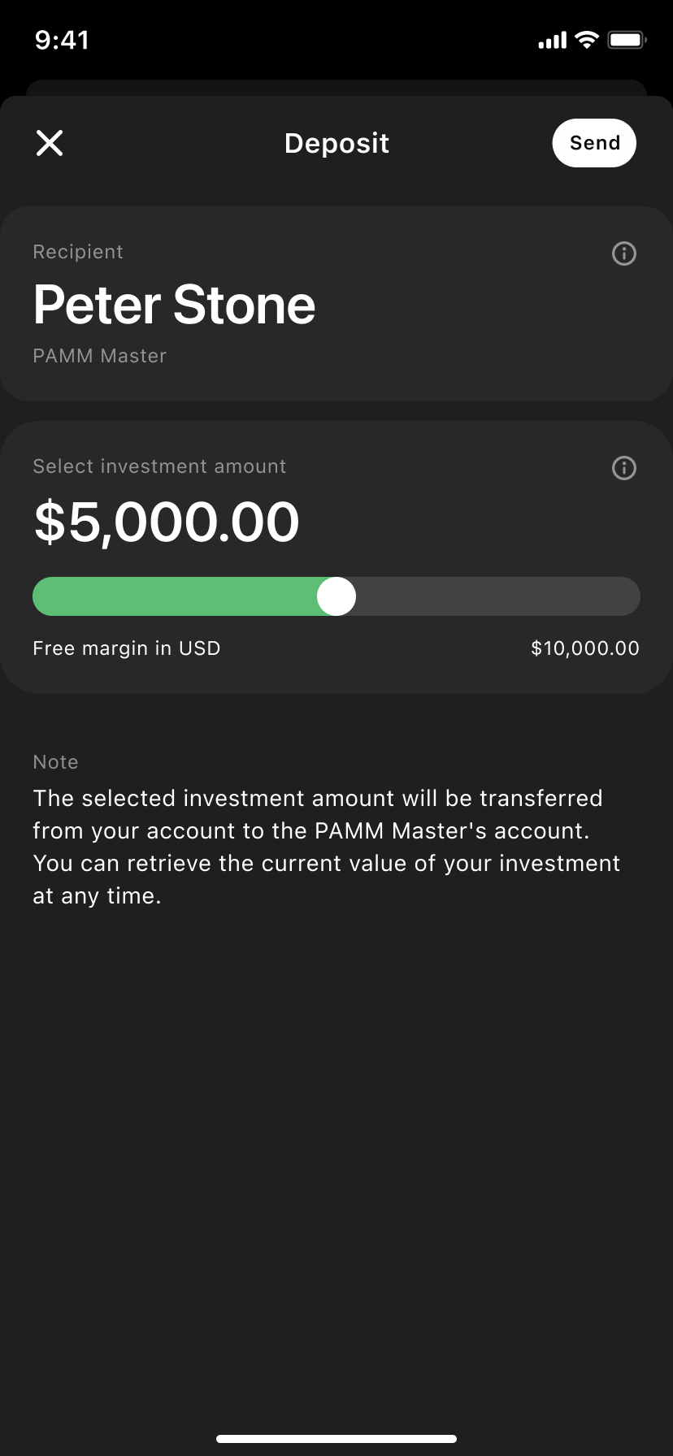Image resolution: width=673 pixels, height=1456 pixels.
Task: Tap the 9:41 clock in the status bar
Action: (62, 40)
